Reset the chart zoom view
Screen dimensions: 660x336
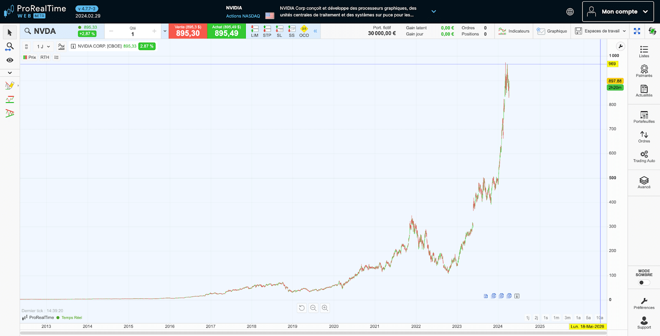(x=302, y=308)
